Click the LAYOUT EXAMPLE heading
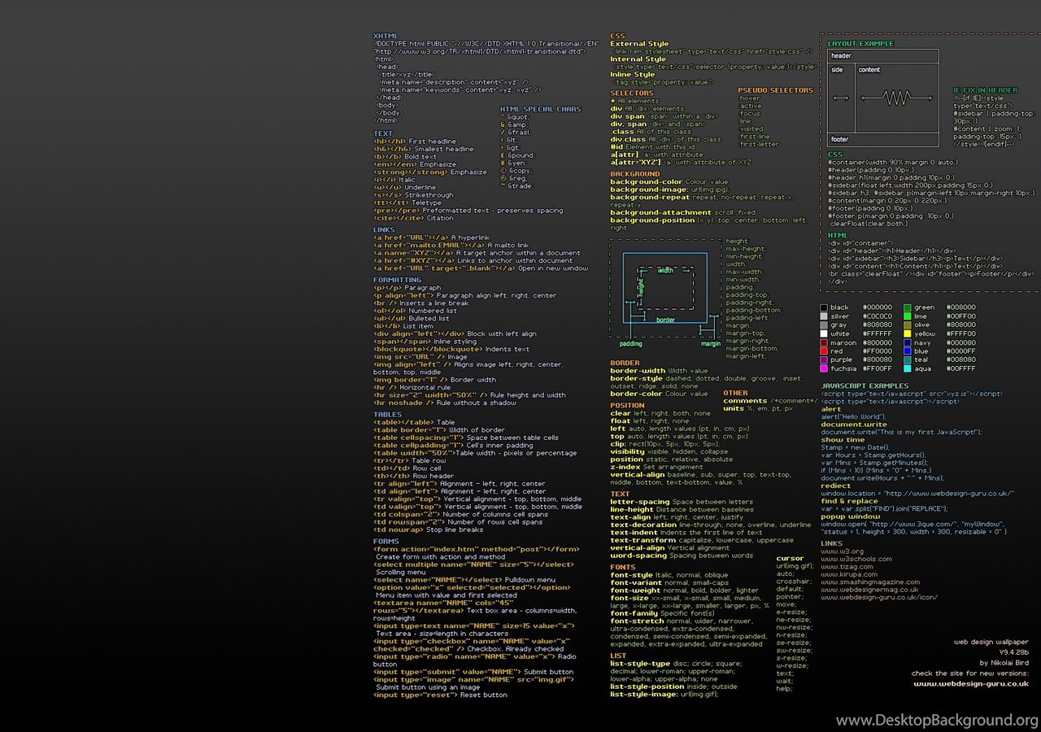The height and width of the screenshot is (732, 1041). (x=860, y=43)
